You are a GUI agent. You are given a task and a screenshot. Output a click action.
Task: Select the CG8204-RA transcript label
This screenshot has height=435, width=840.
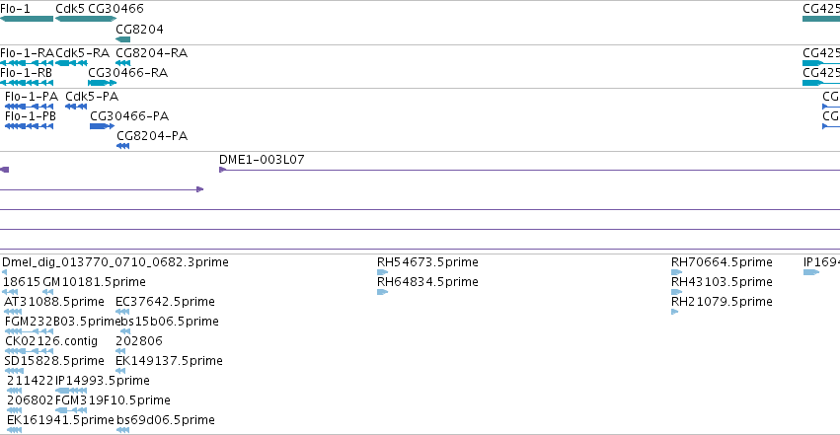(x=152, y=53)
